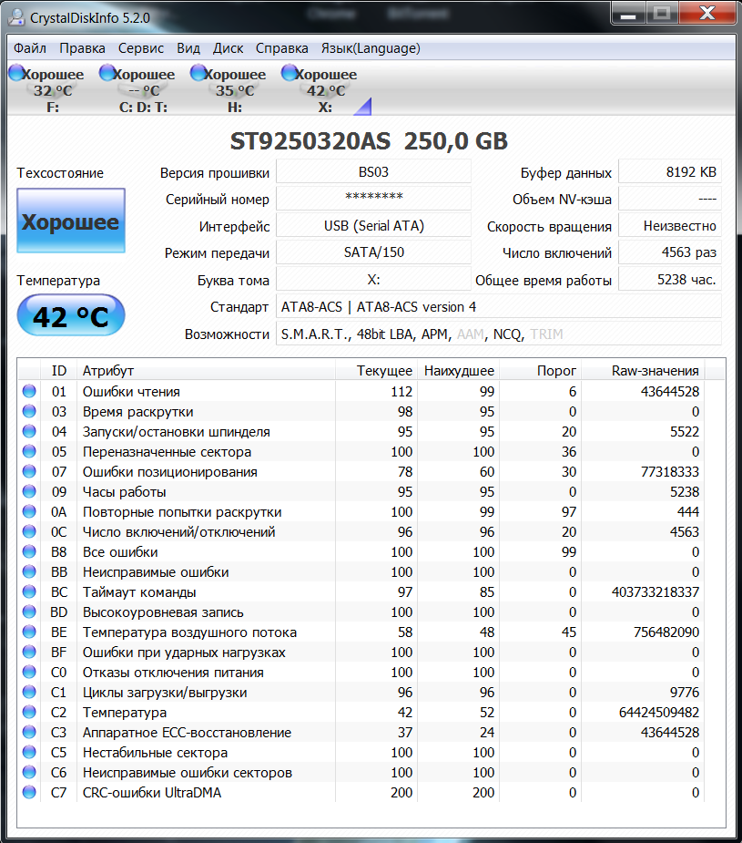Click status orb for attribute BB

[x=29, y=571]
